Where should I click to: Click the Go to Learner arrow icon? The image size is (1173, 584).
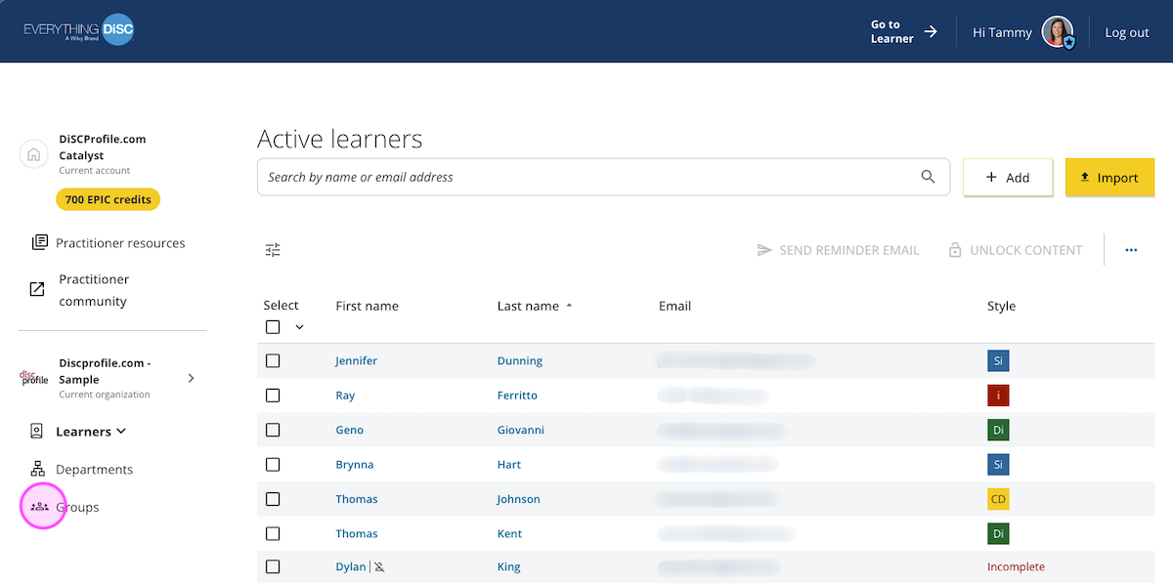coord(931,32)
